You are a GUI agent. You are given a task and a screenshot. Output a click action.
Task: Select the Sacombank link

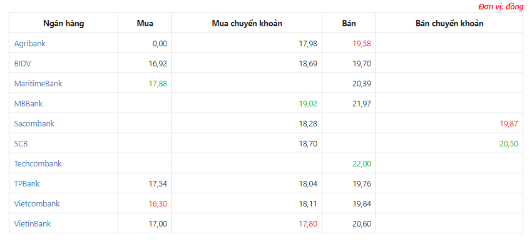[x=34, y=123]
